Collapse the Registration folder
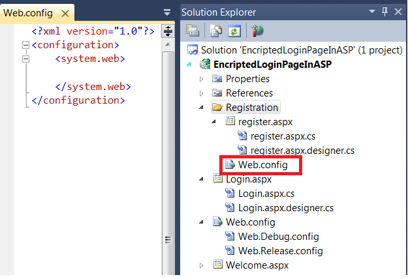 [x=201, y=108]
